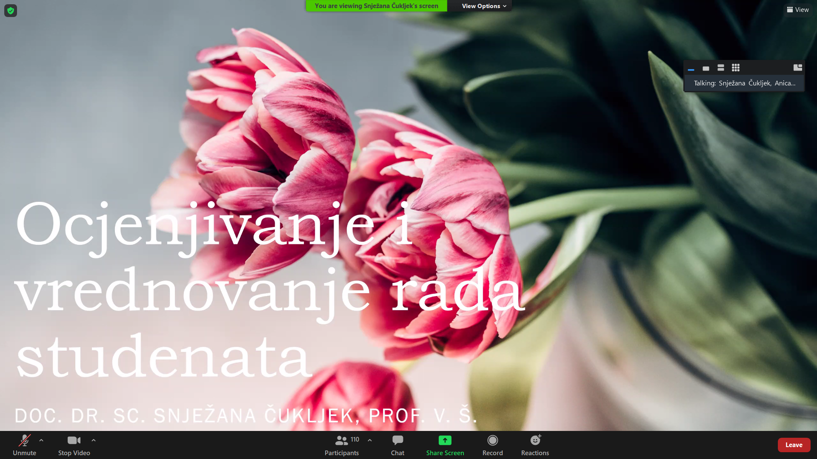Screen dimensions: 817x459
Task: Open video options arrow next to Stop Video
Action: [x=94, y=440]
